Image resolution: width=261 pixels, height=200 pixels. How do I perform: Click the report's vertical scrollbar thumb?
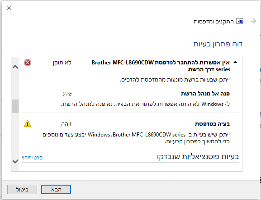(x=15, y=106)
